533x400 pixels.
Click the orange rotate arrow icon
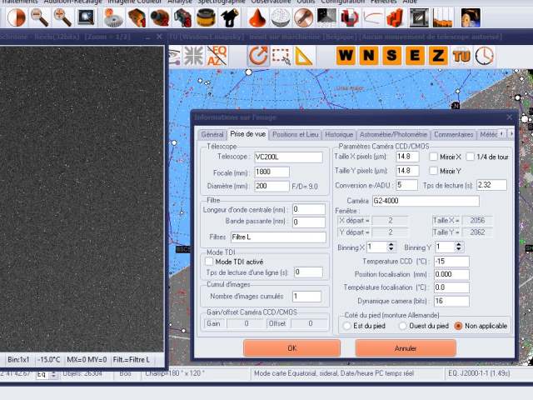click(257, 56)
